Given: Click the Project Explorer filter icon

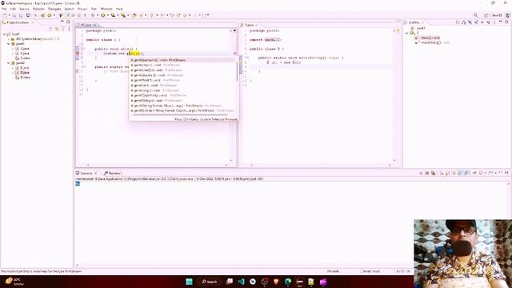Looking at the screenshot, I should pyautogui.click(x=63, y=29).
